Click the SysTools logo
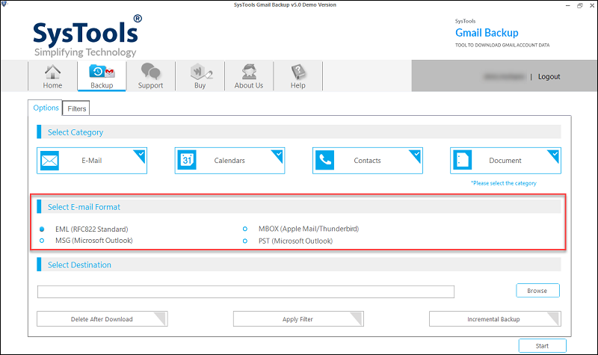The image size is (598, 355). (x=87, y=36)
